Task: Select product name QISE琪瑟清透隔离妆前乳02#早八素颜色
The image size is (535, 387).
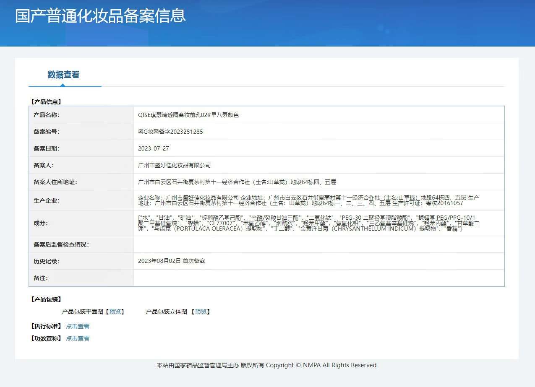Action: [188, 115]
